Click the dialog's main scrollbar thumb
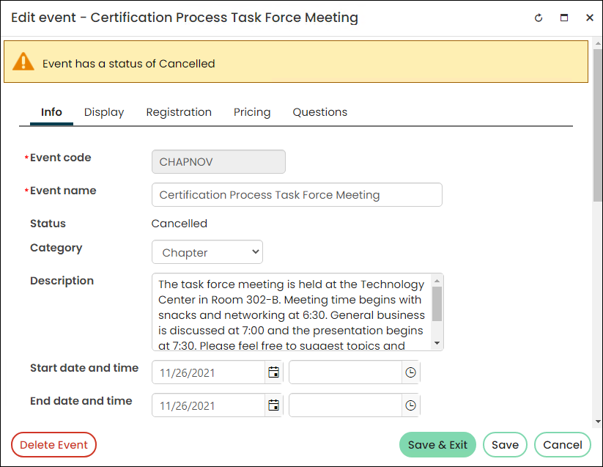The width and height of the screenshot is (603, 467). tap(598, 125)
